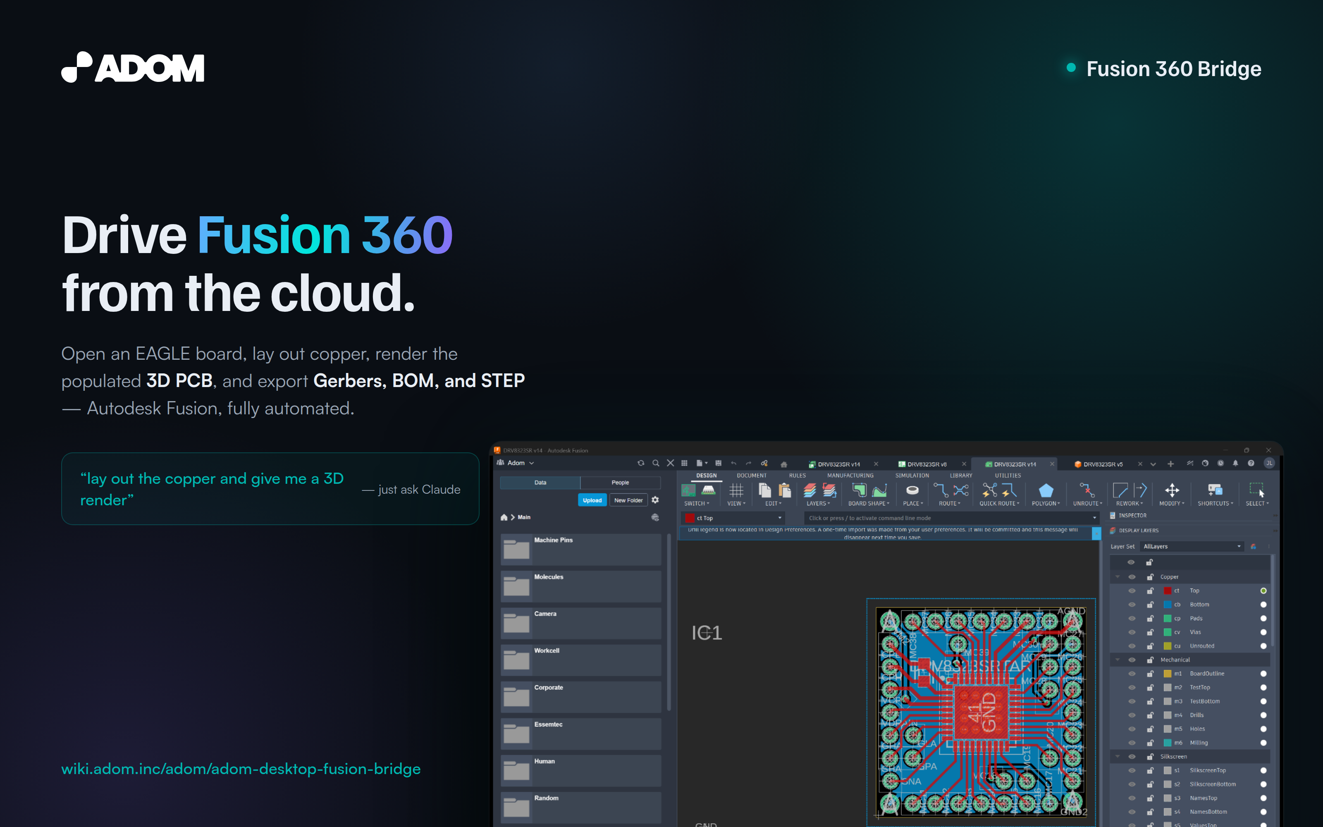Click the Copy icon above EDIT
Viewport: 1323px width, 827px height.
coord(765,490)
